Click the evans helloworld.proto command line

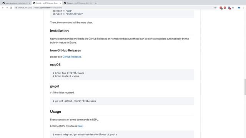[85, 135]
